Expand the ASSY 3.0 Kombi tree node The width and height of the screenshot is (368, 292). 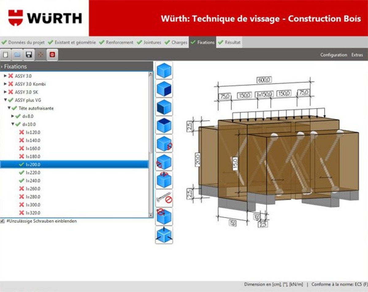(x=5, y=84)
